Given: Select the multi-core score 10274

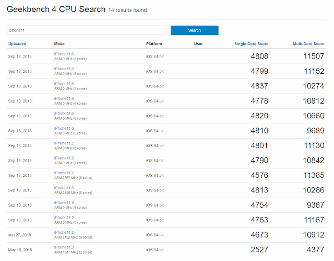Looking at the screenshot, I should pyautogui.click(x=314, y=86).
